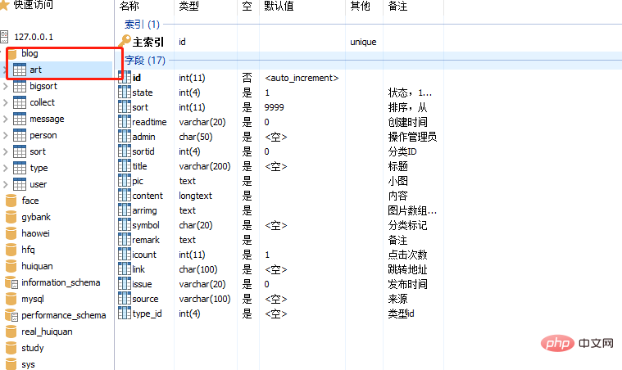Click the sort table icon in tree
This screenshot has width=622, height=370.
[x=20, y=151]
